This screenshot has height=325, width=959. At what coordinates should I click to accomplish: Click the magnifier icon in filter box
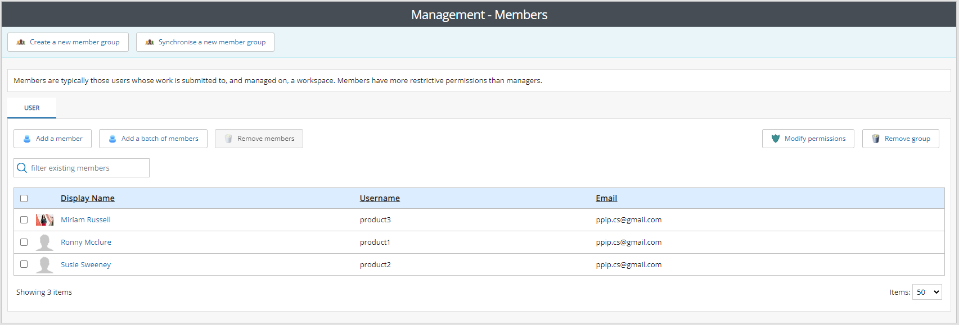pos(22,168)
